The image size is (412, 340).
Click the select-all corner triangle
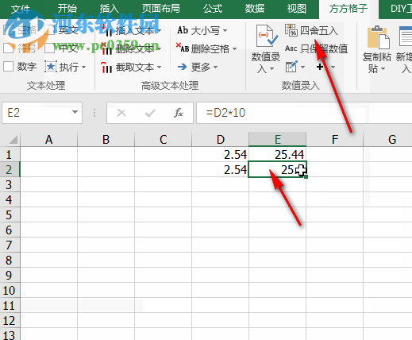pos(13,139)
